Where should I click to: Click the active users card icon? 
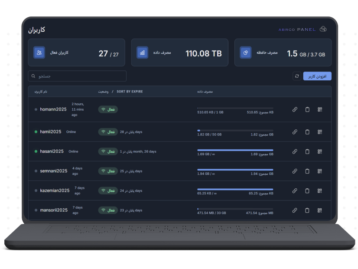[x=39, y=52]
